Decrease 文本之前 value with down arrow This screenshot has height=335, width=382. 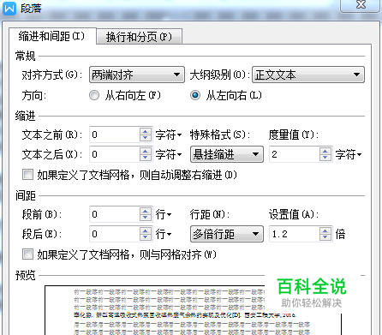(146, 138)
